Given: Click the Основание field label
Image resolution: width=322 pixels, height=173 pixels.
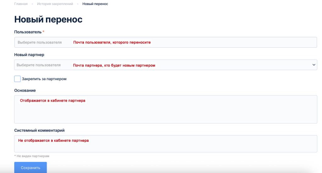Looking at the screenshot, I should (x=25, y=90).
